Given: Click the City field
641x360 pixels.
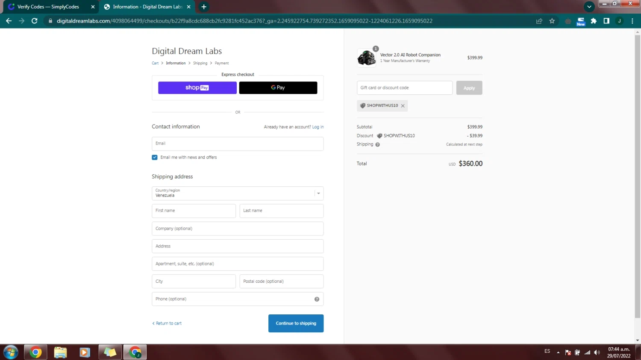Looking at the screenshot, I should 194,282.
